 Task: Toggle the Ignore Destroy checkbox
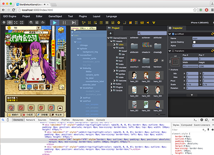click(194, 42)
